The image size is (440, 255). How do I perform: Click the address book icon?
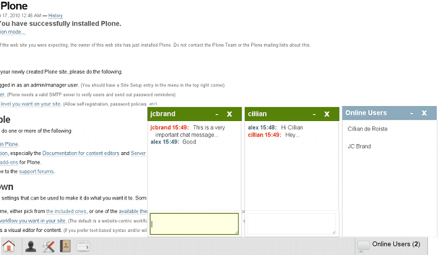click(65, 246)
